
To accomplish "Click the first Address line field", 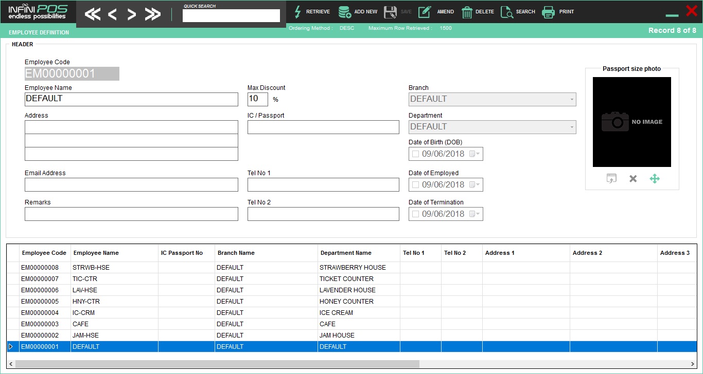I will (131, 127).
